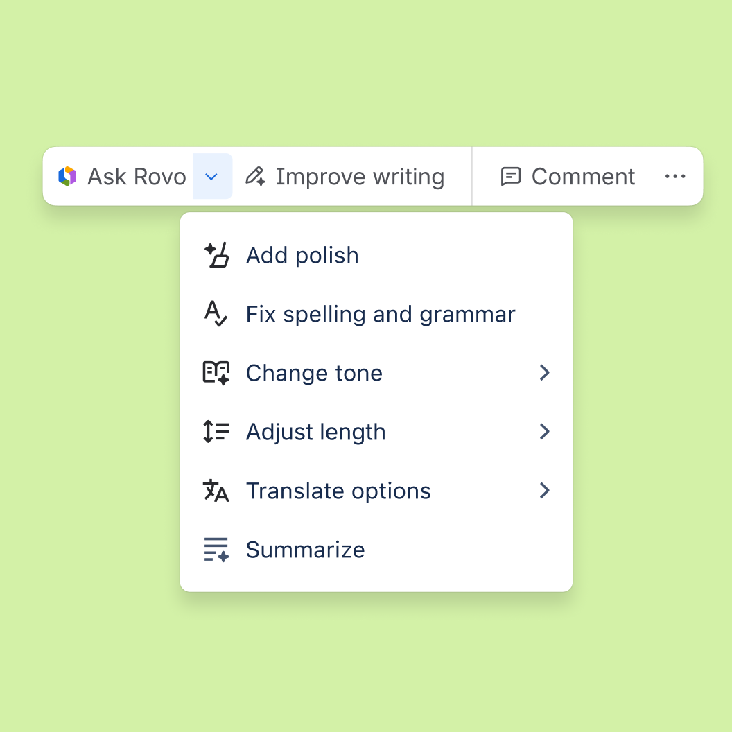Expand the Translate options submenu arrow

(544, 491)
